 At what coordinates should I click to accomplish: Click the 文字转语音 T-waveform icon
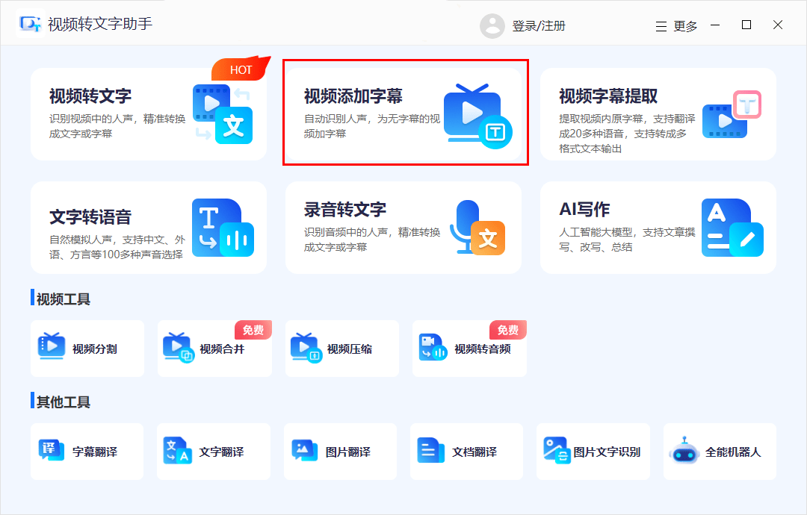[223, 228]
